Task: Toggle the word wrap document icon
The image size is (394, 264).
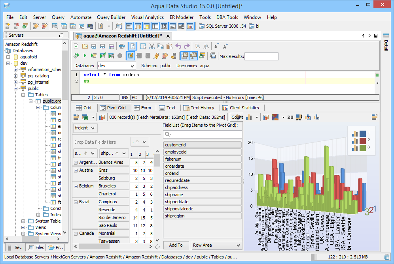Action: [x=133, y=47]
